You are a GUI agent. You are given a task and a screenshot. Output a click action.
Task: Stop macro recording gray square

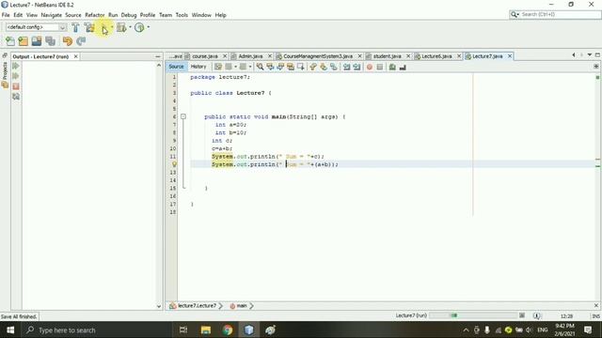380,67
